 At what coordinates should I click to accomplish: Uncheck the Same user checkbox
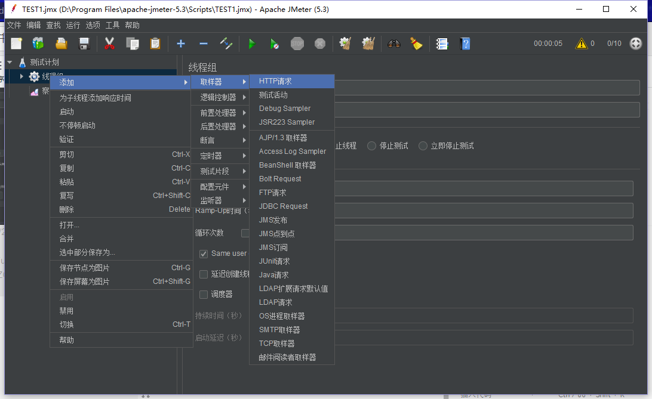click(x=204, y=253)
